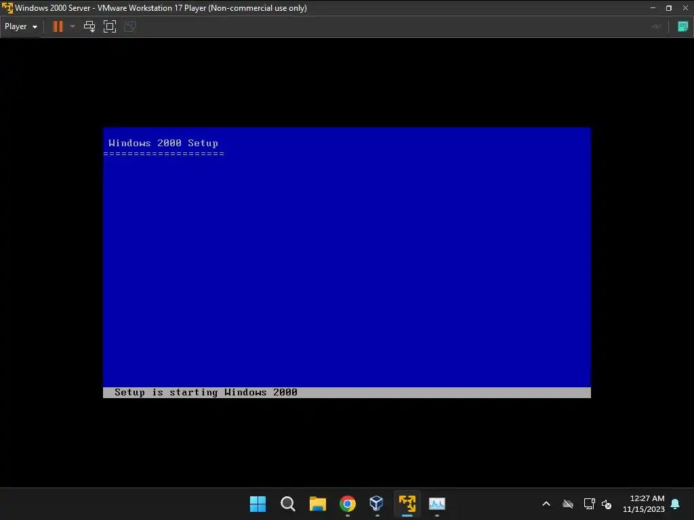694x520 pixels.
Task: Send Ctrl+Alt+Del to virtual machine
Action: tap(89, 26)
